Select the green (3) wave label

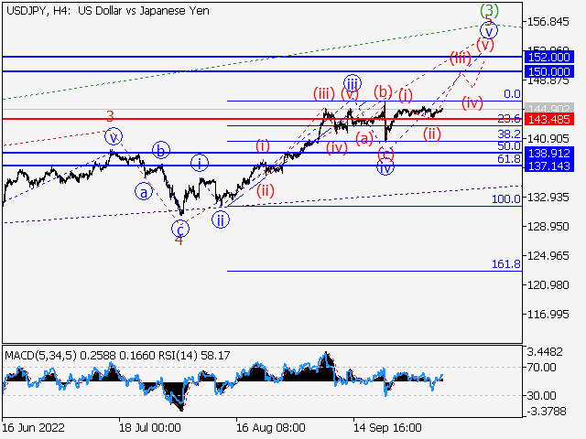point(489,10)
